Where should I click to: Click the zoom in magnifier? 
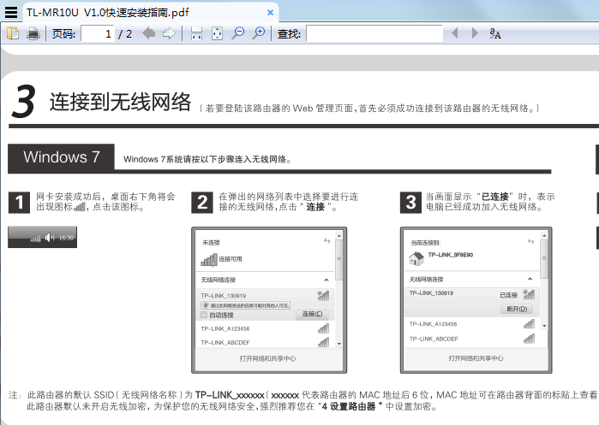tap(259, 33)
